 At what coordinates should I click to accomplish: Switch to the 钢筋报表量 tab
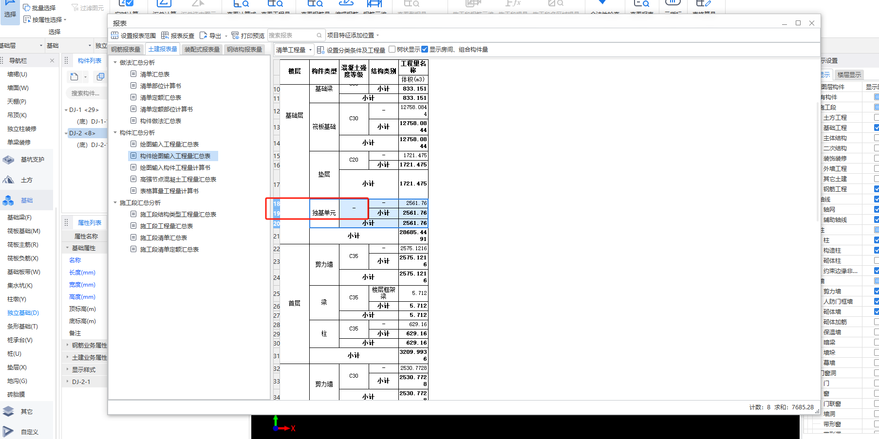126,49
